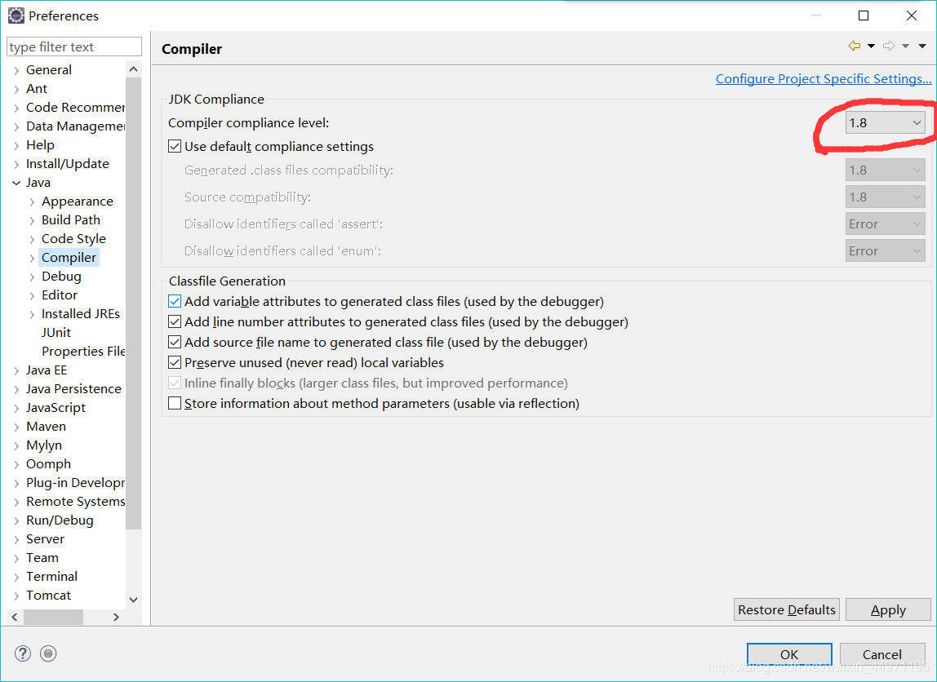937x682 pixels.
Task: Open Compiler compliance level dropdown
Action: coord(885,122)
